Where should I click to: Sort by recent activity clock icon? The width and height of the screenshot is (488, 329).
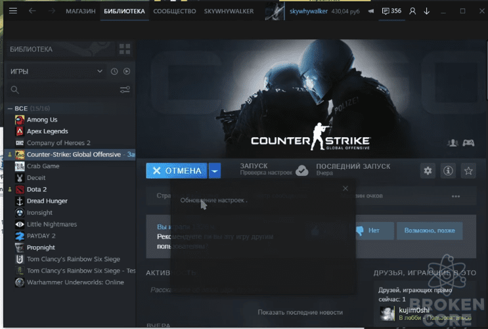tap(114, 72)
